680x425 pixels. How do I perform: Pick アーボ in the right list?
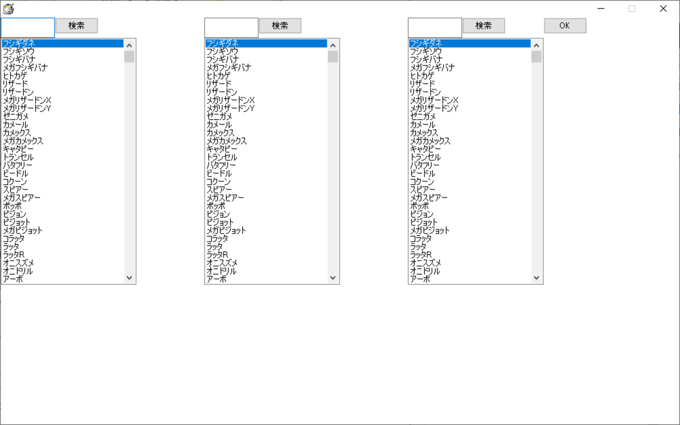[469, 280]
